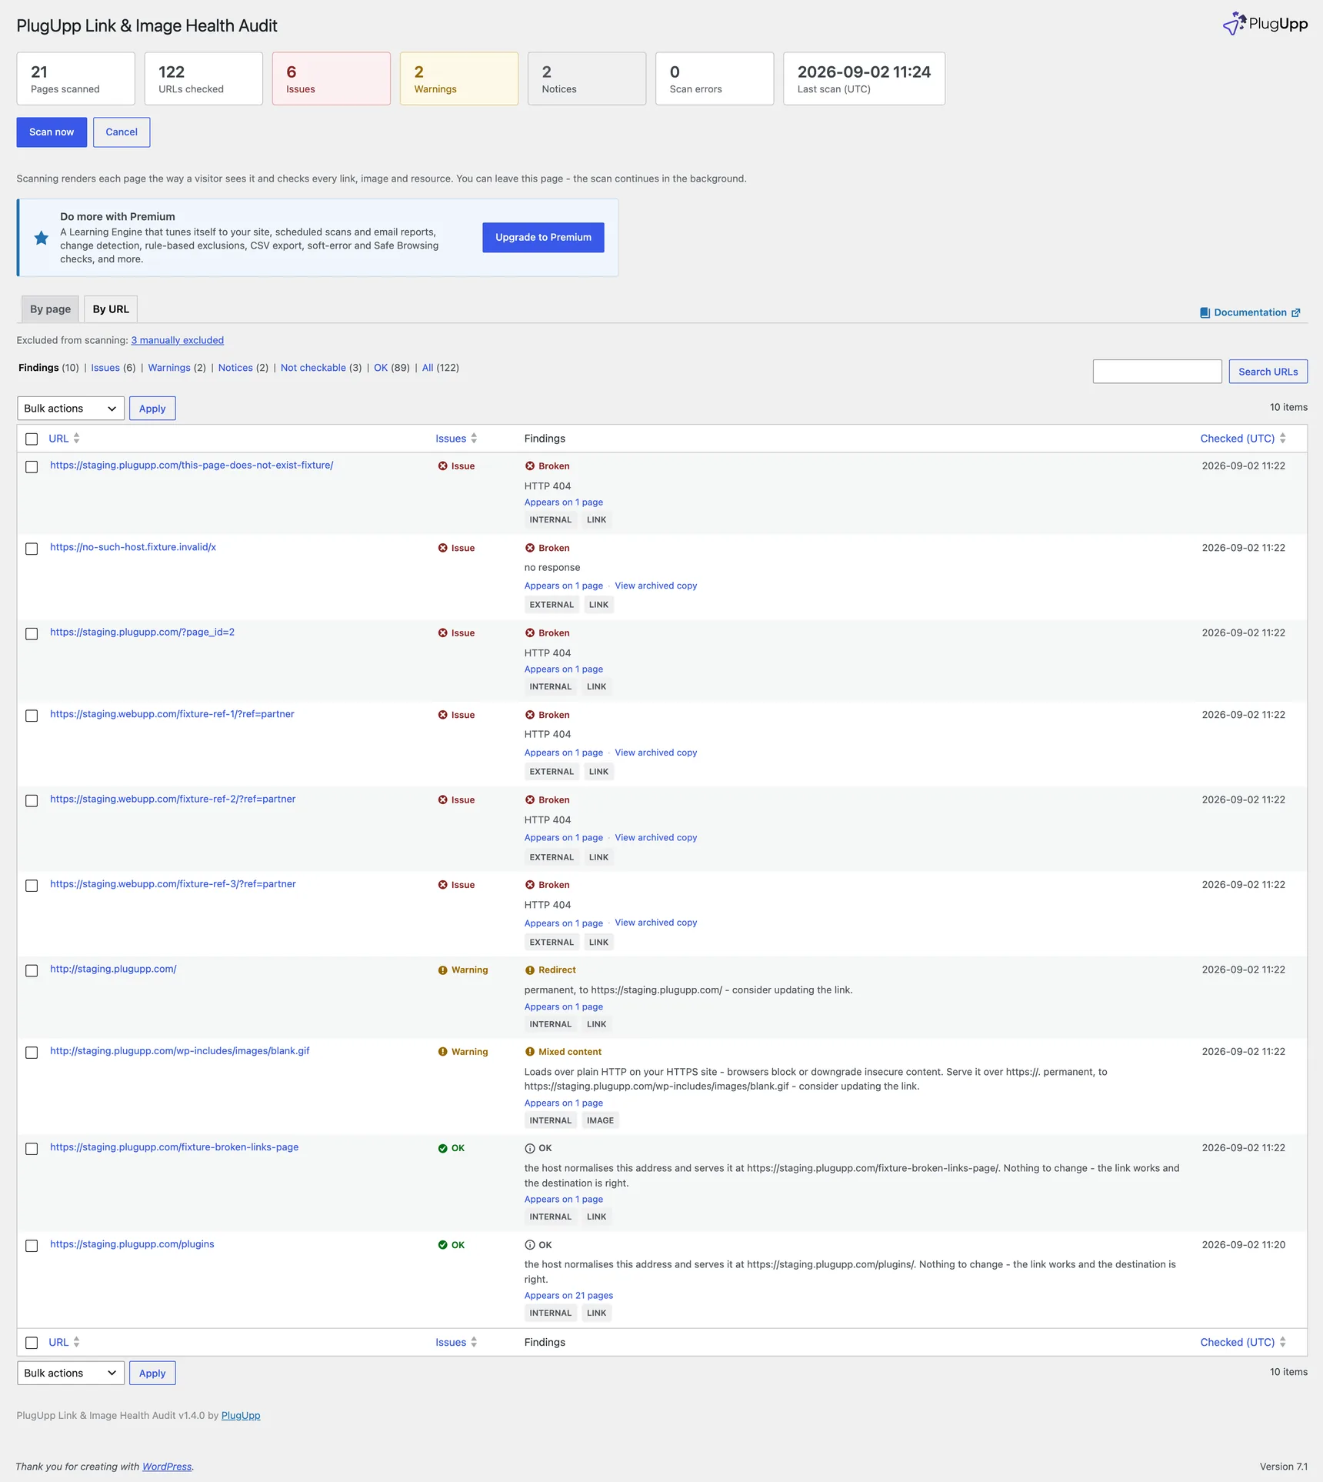Screen dimensions: 1323x1482
Task: Select checkbox for ?page_id=2 row
Action: pyautogui.click(x=32, y=634)
